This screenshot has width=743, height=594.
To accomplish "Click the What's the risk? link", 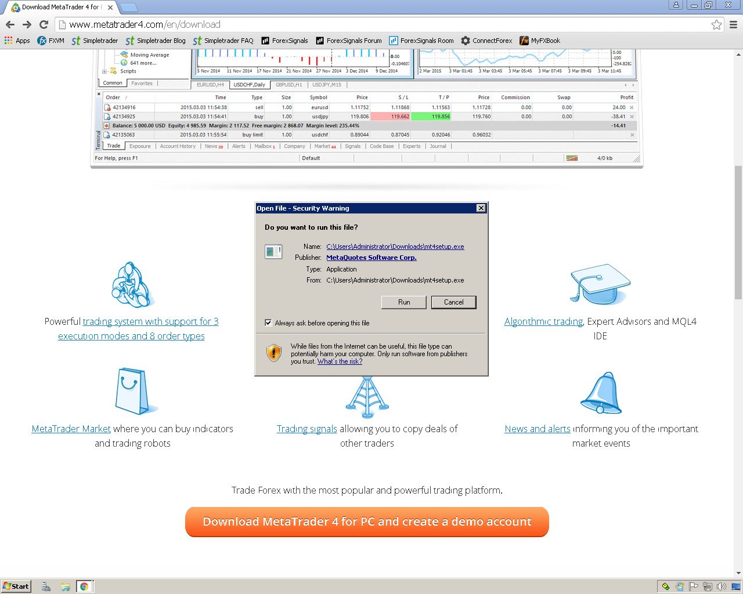I will pyautogui.click(x=340, y=361).
